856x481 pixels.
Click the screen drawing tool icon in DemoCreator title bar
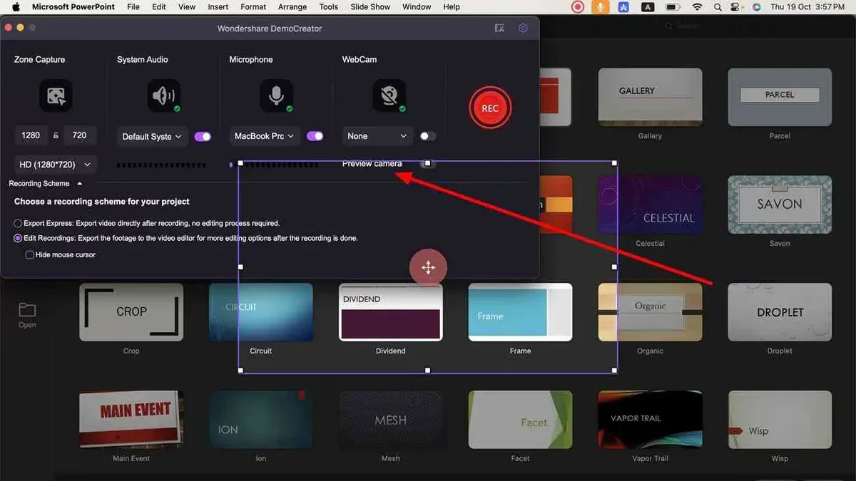tap(499, 29)
